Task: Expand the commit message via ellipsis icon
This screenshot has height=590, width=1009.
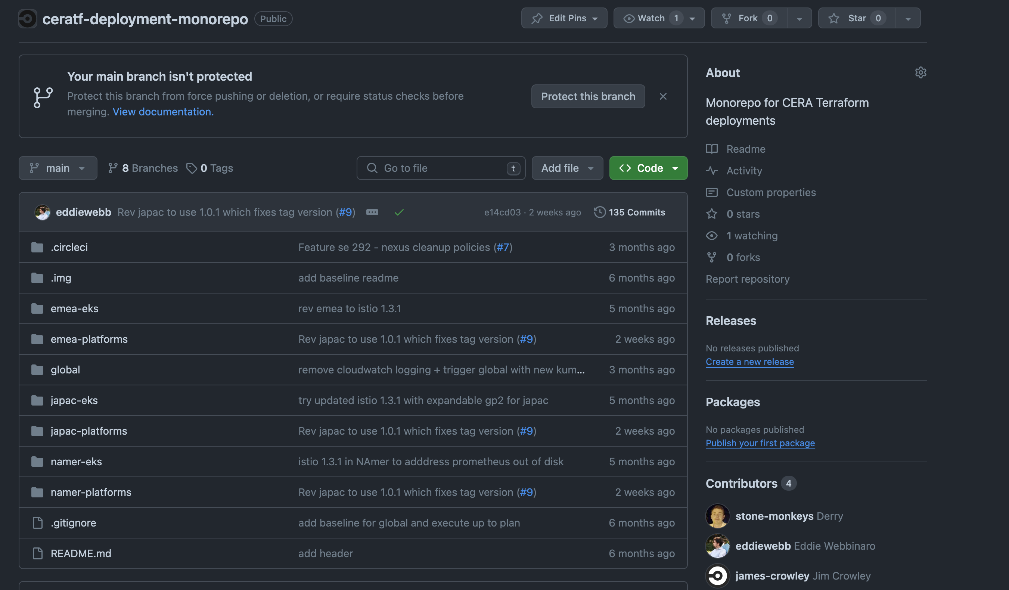Action: pos(372,212)
